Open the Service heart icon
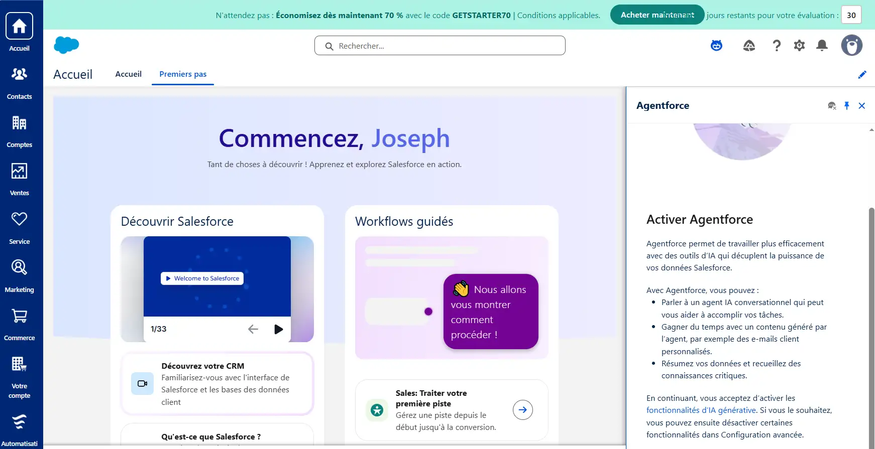Screen dimensions: 875x449 pyautogui.click(x=19, y=219)
